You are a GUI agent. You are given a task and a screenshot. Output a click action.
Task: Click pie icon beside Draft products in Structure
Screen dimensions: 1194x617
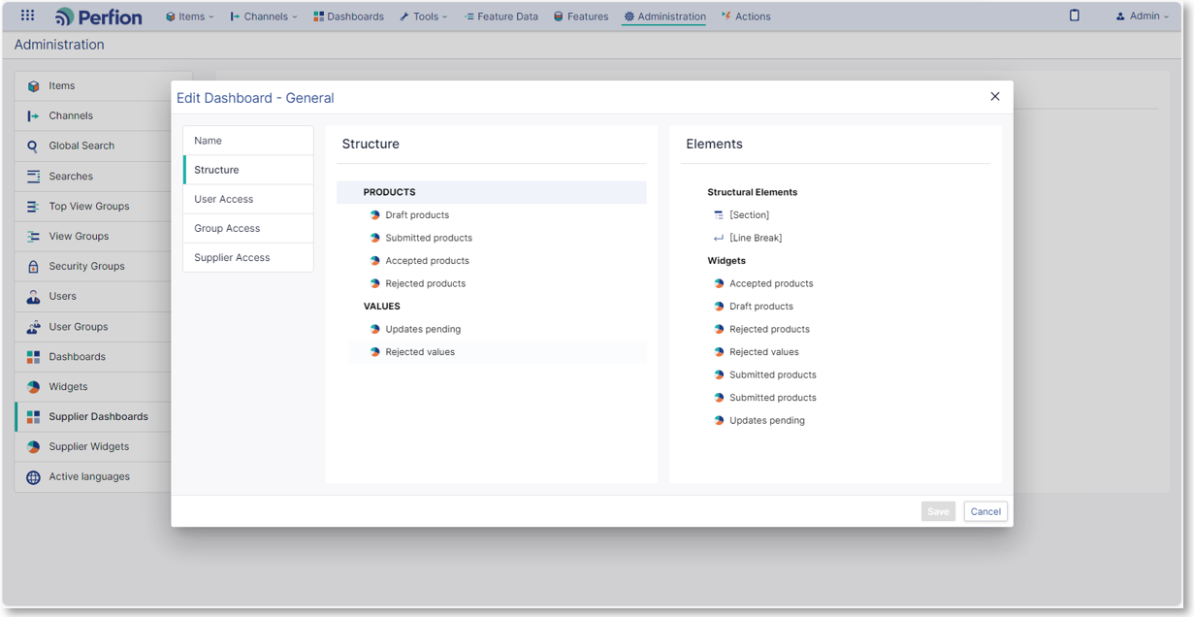point(374,215)
